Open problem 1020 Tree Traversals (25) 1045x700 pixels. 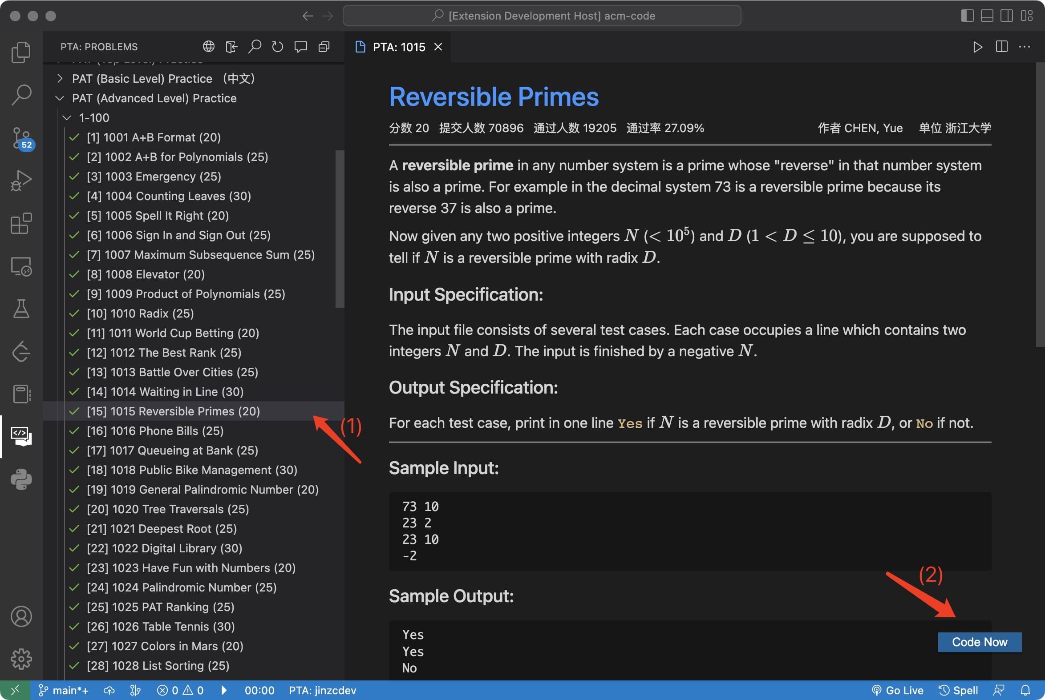tap(194, 509)
